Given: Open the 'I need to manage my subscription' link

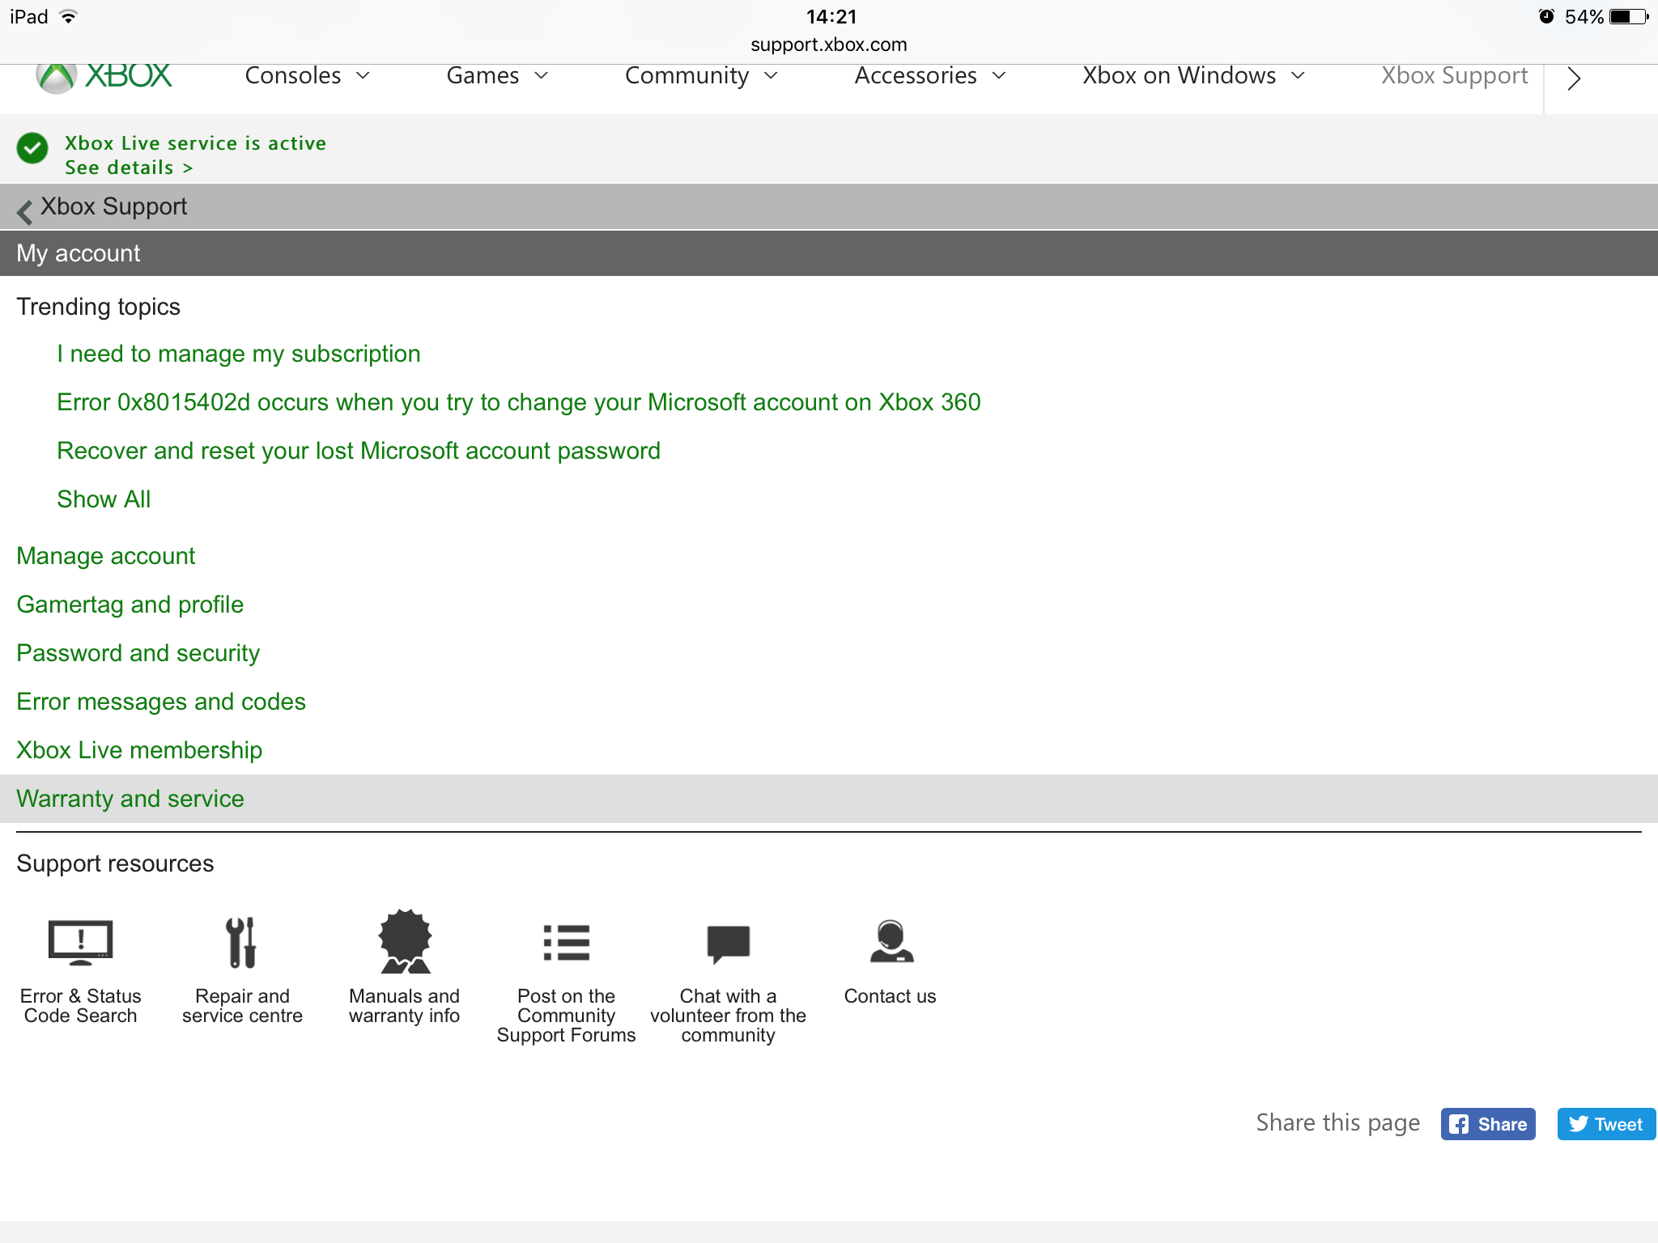Looking at the screenshot, I should coord(239,354).
